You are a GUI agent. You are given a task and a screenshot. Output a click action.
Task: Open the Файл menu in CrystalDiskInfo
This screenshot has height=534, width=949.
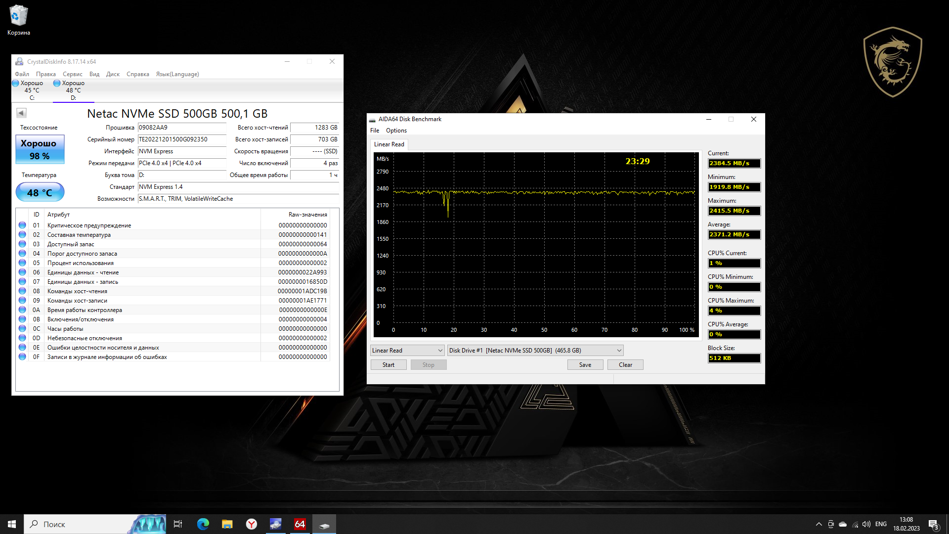pos(22,74)
